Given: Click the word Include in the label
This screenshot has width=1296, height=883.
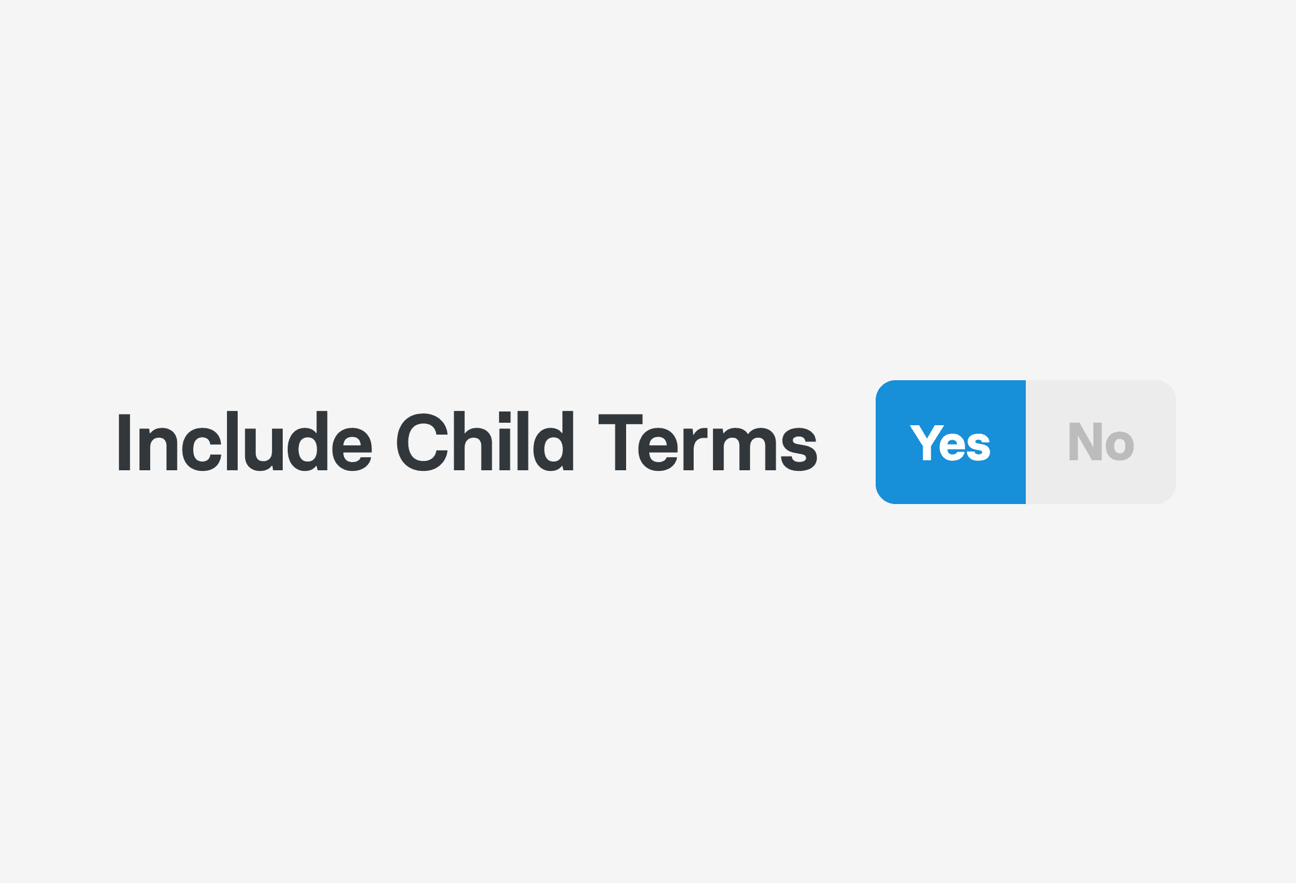Looking at the screenshot, I should [x=244, y=442].
